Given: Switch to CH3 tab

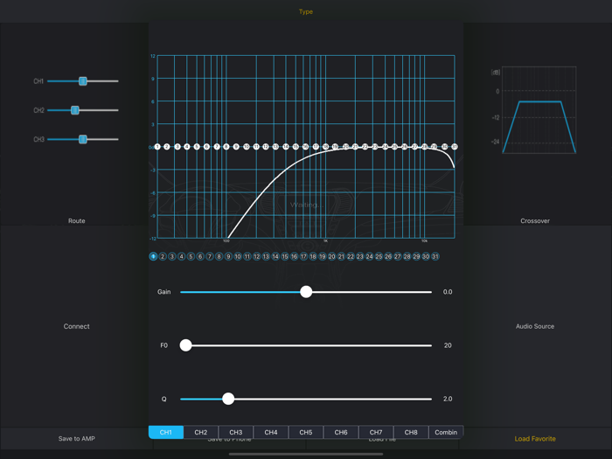Looking at the screenshot, I should tap(236, 432).
